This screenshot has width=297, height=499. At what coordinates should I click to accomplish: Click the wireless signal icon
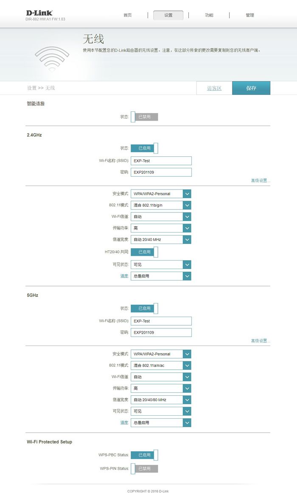coord(52,59)
